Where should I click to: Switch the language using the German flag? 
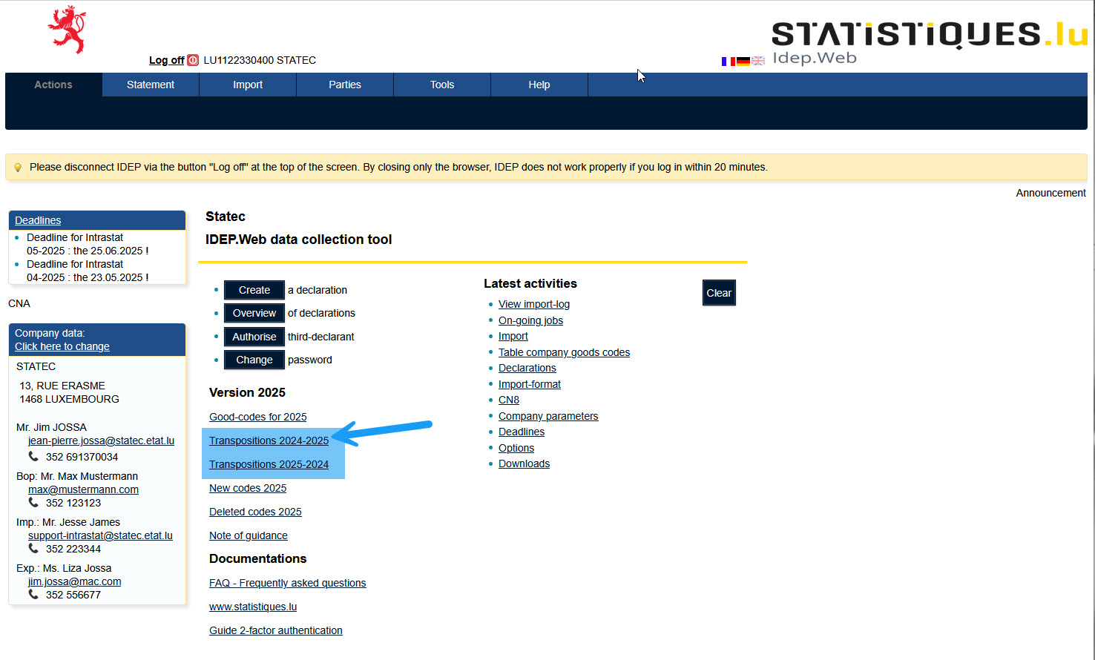coord(743,61)
